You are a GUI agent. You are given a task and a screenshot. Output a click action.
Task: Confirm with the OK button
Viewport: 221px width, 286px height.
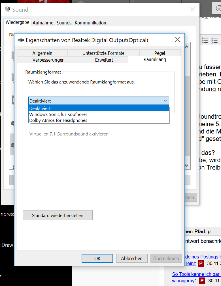(x=97, y=258)
